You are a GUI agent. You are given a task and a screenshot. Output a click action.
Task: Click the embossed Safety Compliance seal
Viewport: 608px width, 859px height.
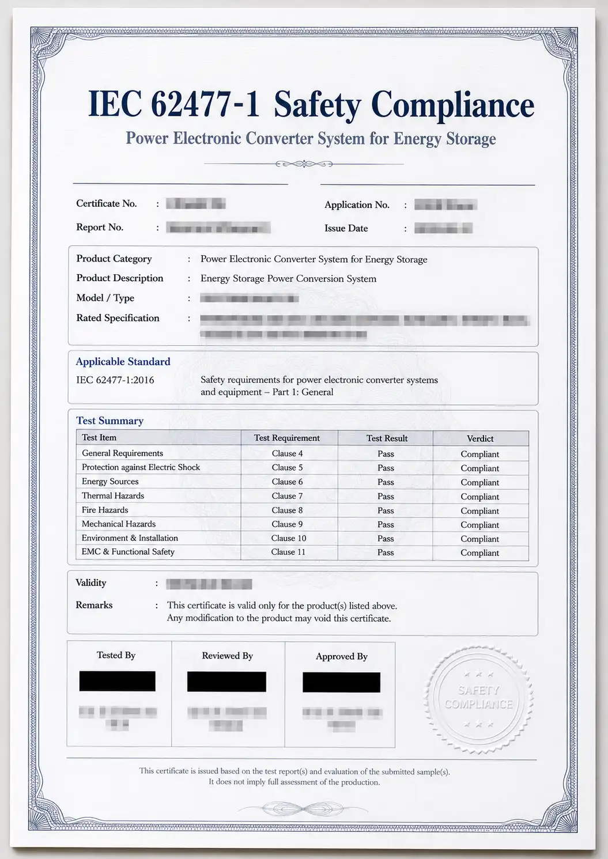478,698
